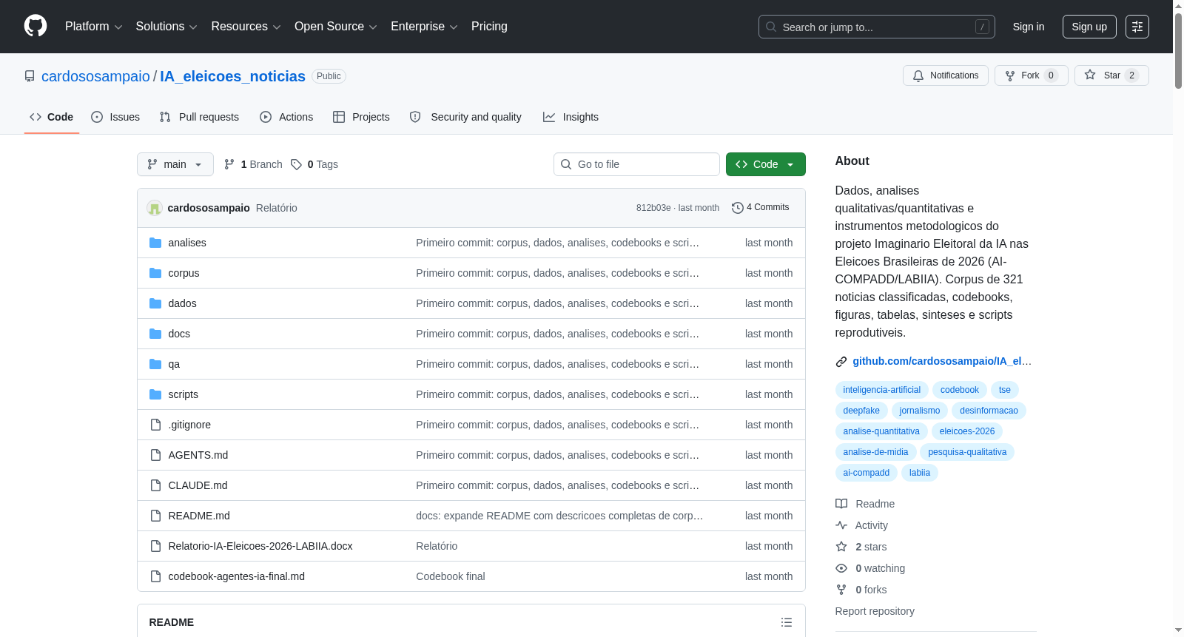Switch to the Issues tab
The image size is (1184, 637).
pyautogui.click(x=115, y=117)
